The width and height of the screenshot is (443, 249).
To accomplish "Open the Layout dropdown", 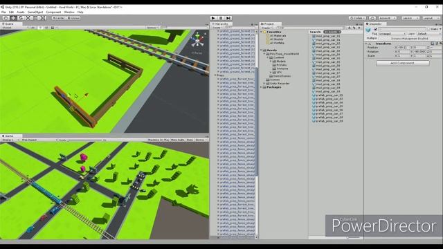I will click(431, 18).
